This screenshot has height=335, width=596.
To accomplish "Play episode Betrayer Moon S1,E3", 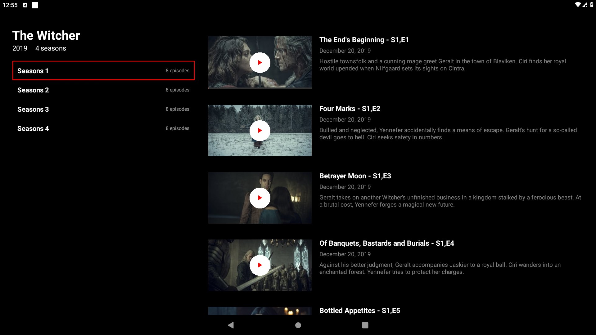I will pos(260,198).
